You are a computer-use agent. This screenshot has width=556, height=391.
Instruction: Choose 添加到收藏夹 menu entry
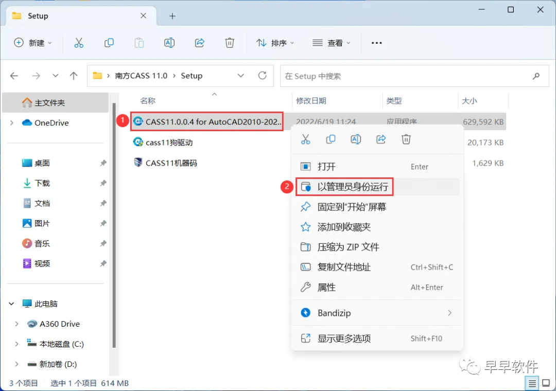tap(377, 227)
